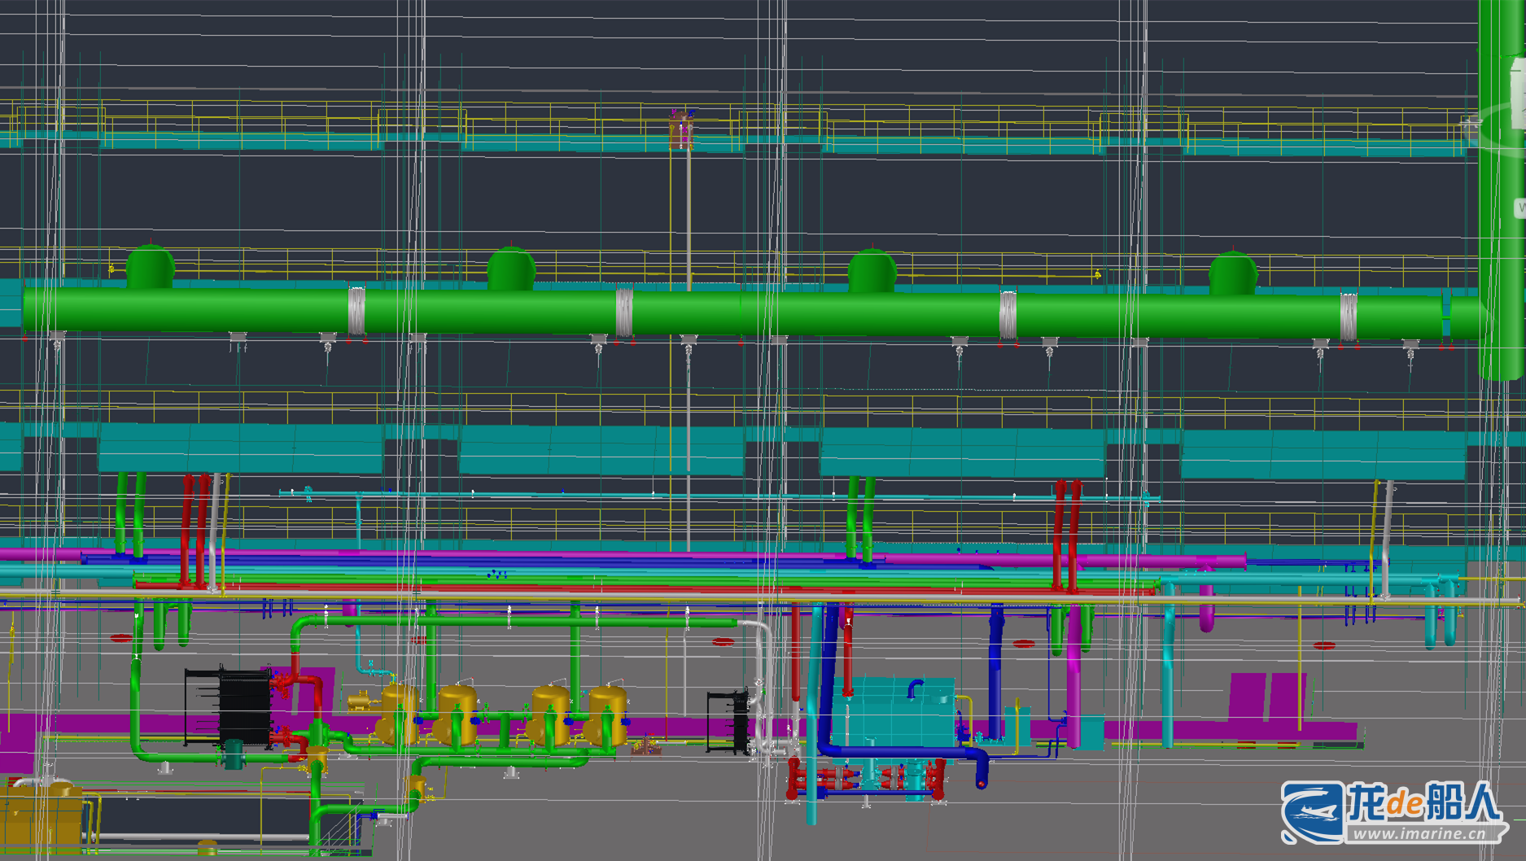The width and height of the screenshot is (1526, 861).
Task: Select the cyan rectangular tank
Action: pyautogui.click(x=899, y=710)
